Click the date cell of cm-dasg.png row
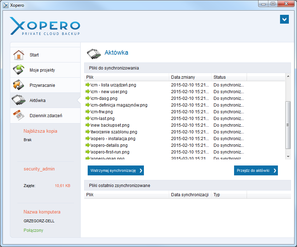Viewport: 297px width, 247px height. (x=190, y=98)
